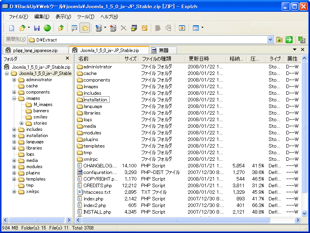This screenshot has width=310, height=233.
Task: Expand the stories subfolder in tree
Action: (x=21, y=123)
